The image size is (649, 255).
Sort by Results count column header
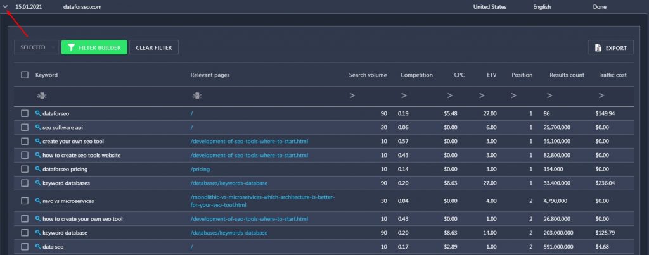(x=567, y=75)
